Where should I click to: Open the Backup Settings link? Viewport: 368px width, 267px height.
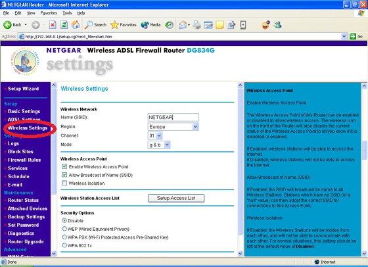(26, 217)
